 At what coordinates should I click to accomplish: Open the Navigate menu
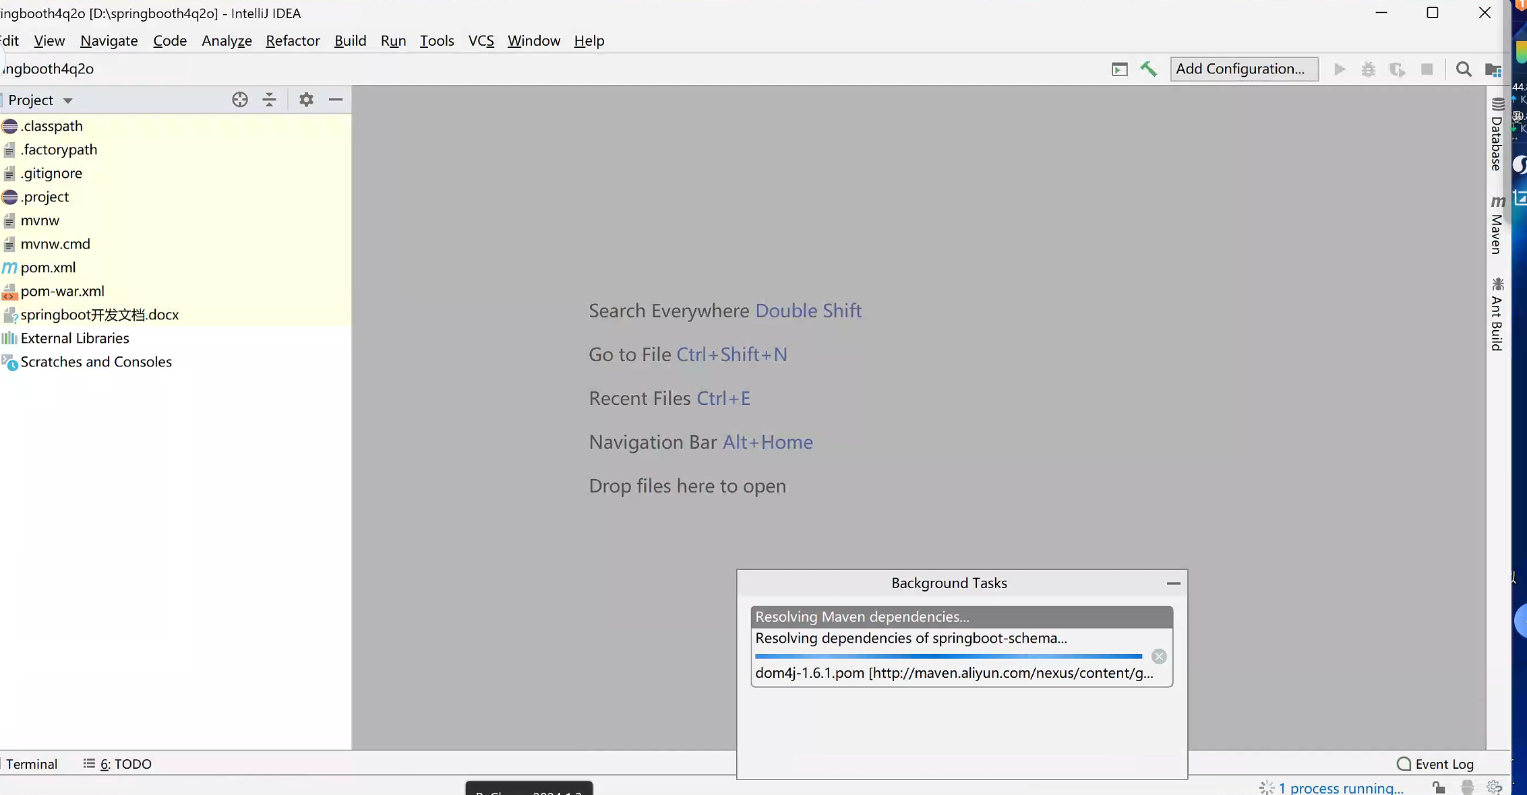click(x=109, y=41)
